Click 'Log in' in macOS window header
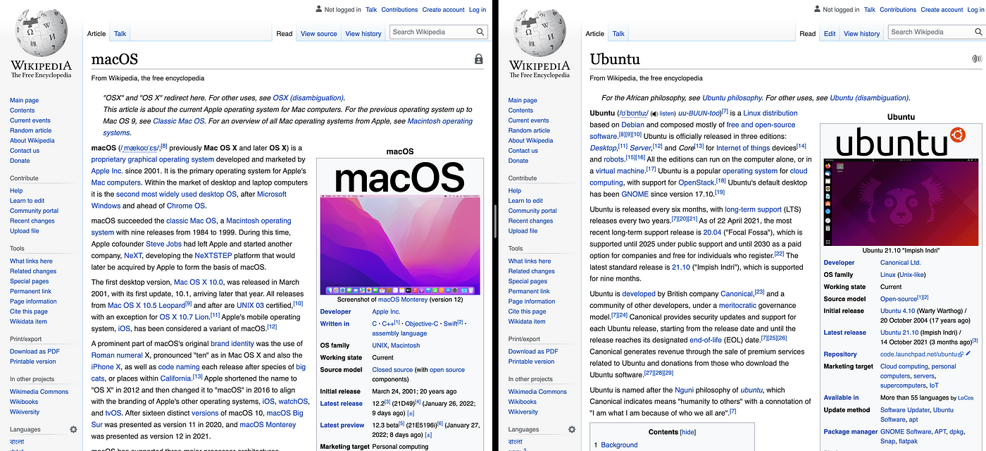 478,10
